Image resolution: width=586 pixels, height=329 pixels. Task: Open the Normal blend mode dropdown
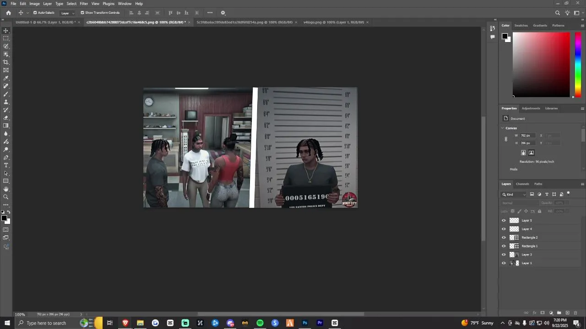tap(520, 203)
